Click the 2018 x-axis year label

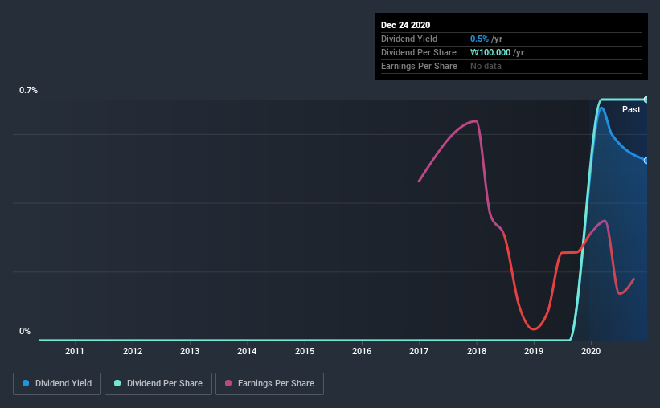tap(477, 351)
